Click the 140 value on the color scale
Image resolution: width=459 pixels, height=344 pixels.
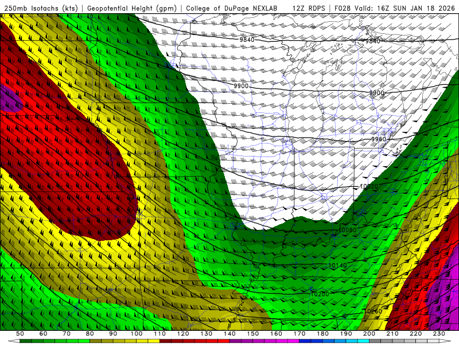230,334
